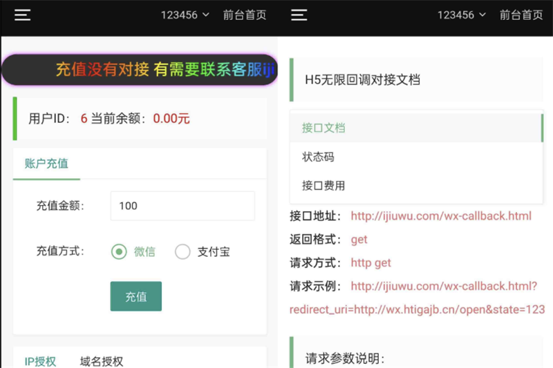Click the H5无限回调对接文档 heading
This screenshot has width=553, height=368.
point(362,79)
